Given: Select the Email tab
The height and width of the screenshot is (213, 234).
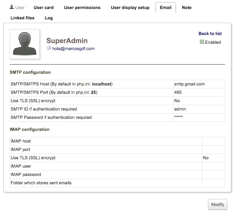Looking at the screenshot, I should (x=166, y=7).
